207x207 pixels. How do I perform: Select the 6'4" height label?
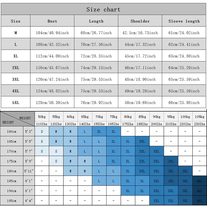(28, 201)
